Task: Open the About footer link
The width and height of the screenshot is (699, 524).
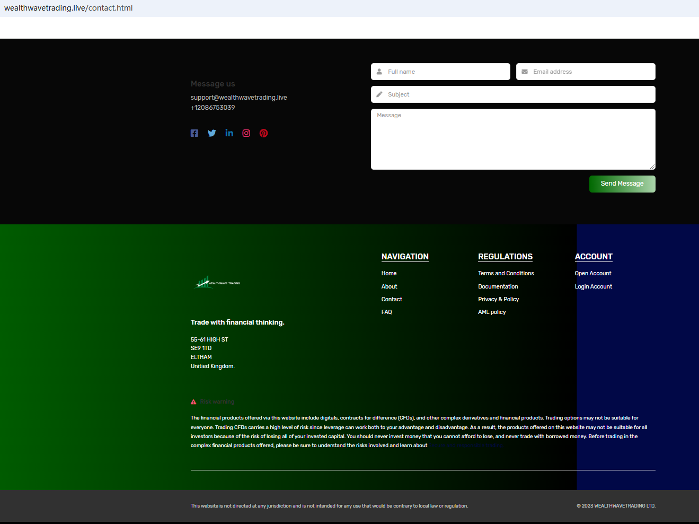Action: (389, 286)
